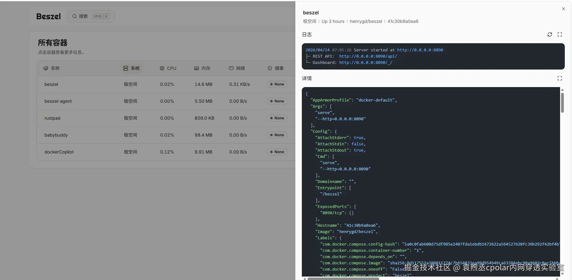Open the http://0.0.0.0:8090 server link in logs
572x280 pixels.
tap(420, 50)
